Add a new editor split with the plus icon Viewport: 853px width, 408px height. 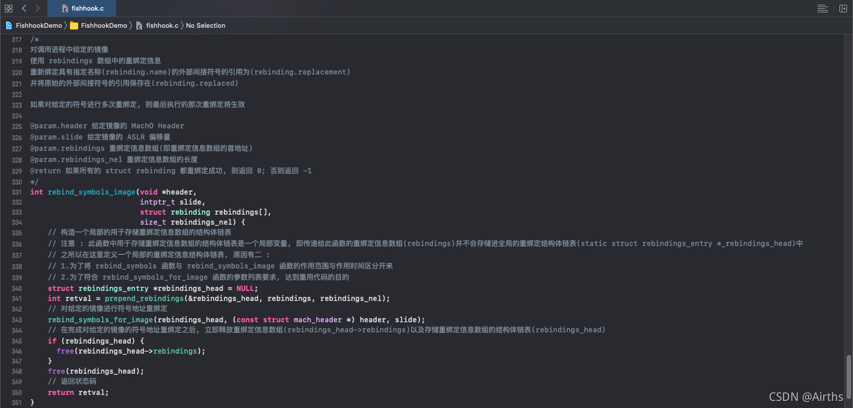(842, 8)
